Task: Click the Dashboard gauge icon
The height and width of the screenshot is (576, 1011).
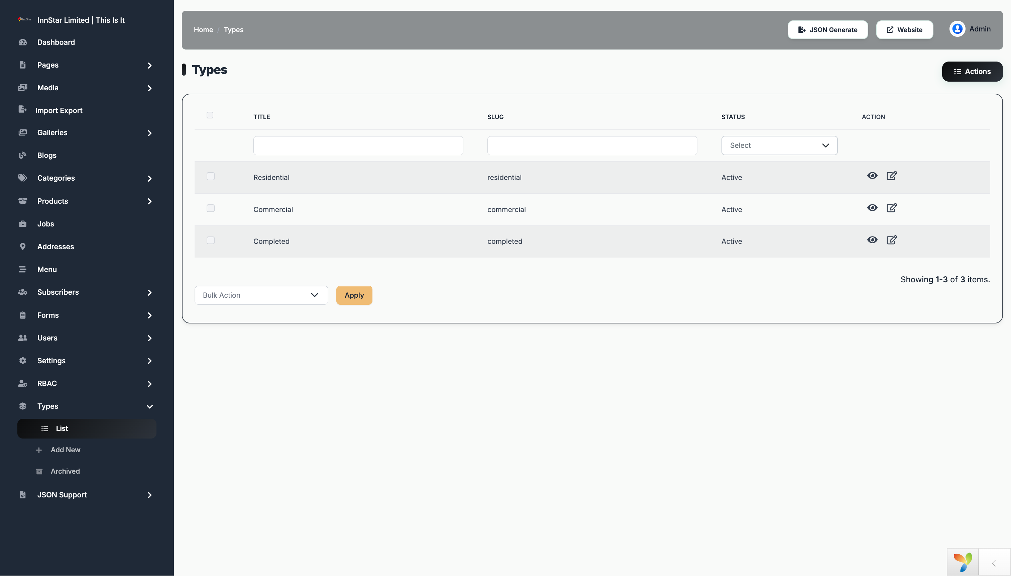Action: tap(22, 42)
